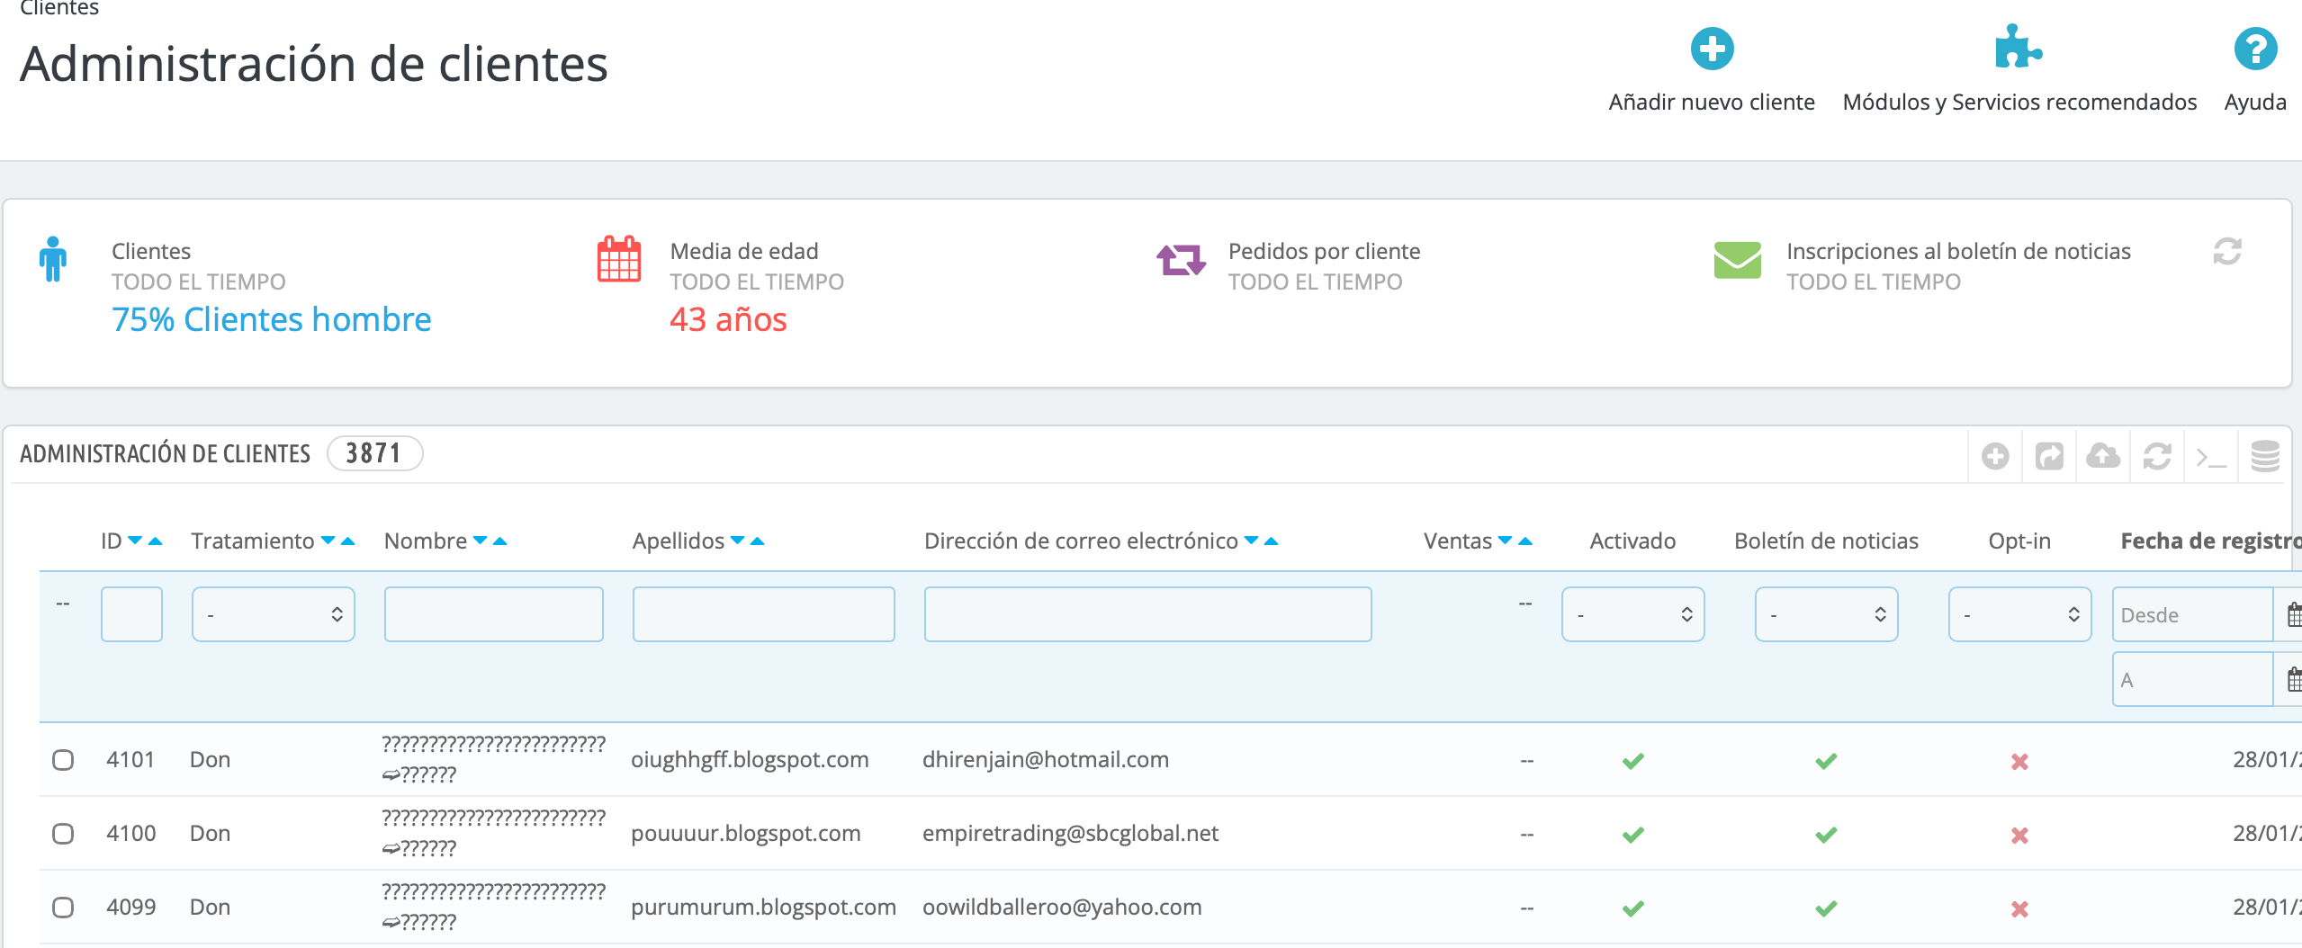Refresh the customer list in table toolbar
The image size is (2302, 948).
point(2156,457)
